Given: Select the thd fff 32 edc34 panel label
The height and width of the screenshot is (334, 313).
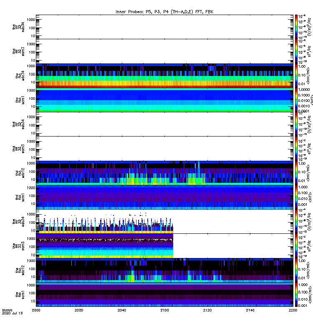Looking at the screenshot, I should (x=18, y=124).
